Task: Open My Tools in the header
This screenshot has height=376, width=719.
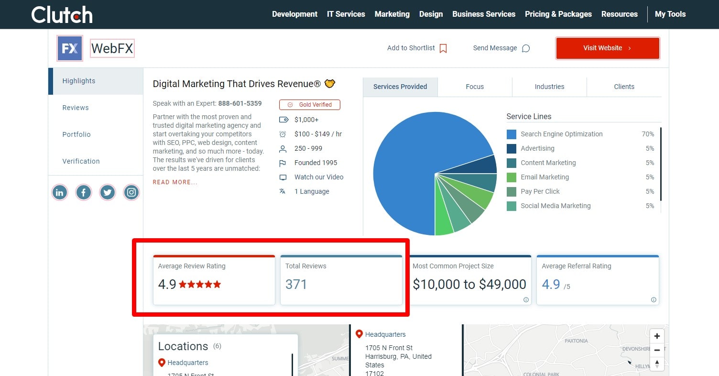Action: click(x=670, y=14)
